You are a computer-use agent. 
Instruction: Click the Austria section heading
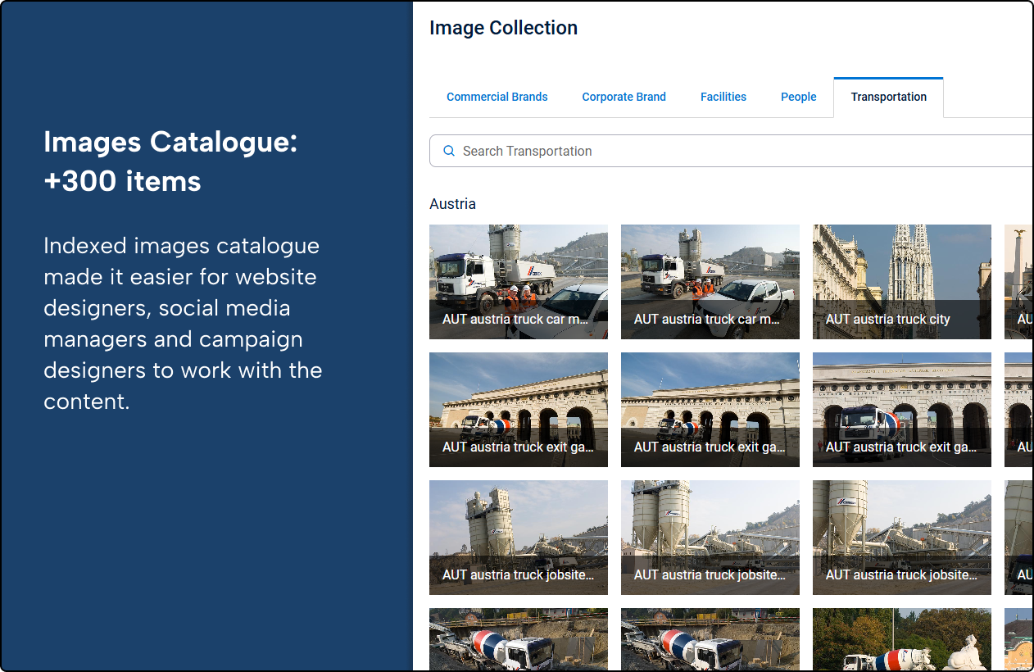[452, 203]
